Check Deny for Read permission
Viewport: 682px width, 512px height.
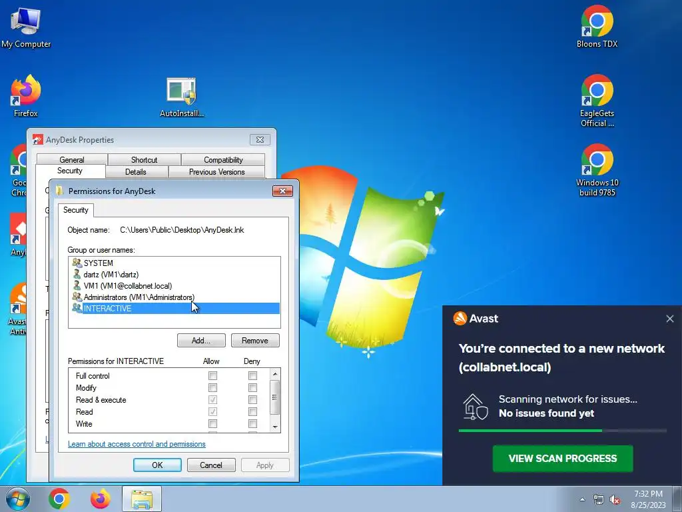point(252,411)
